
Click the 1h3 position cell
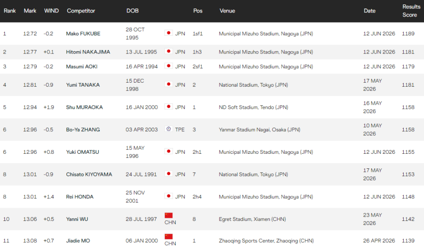click(197, 52)
